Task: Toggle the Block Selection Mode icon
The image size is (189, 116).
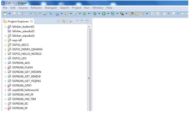Action: click(x=153, y=14)
